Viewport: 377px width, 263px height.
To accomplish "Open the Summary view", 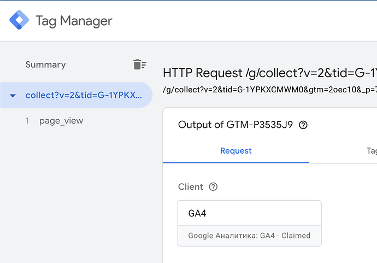I will [x=46, y=65].
